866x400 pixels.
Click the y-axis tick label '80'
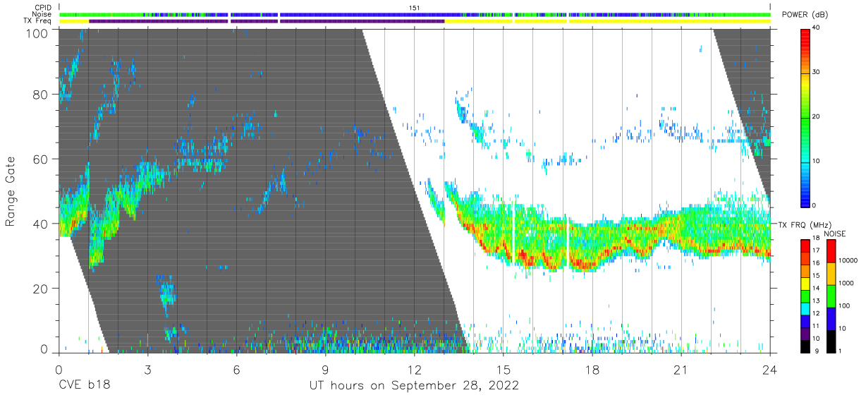pyautogui.click(x=41, y=95)
